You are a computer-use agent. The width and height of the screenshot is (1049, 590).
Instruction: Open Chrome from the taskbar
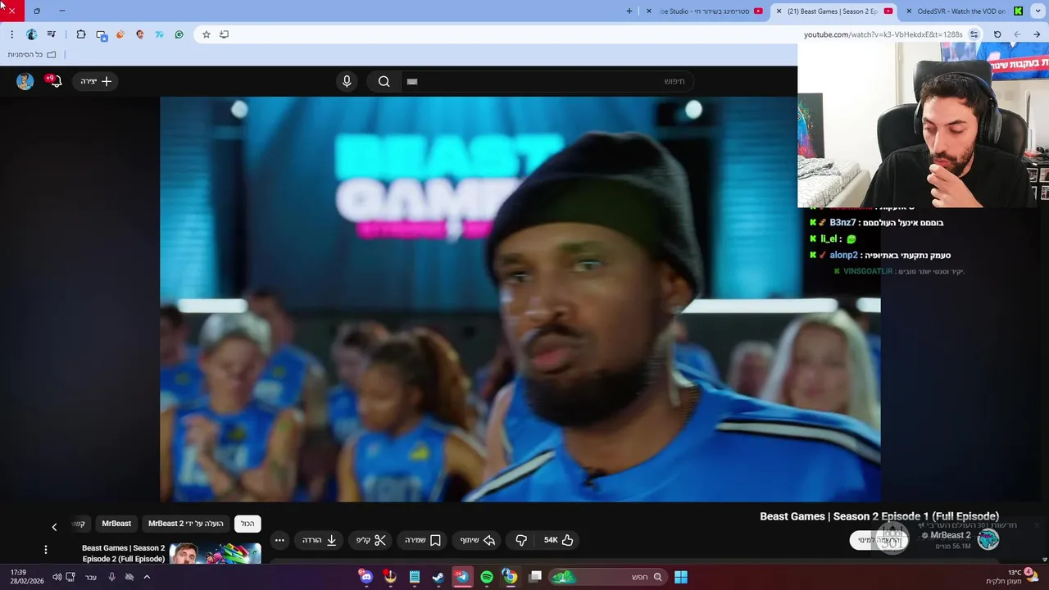[510, 577]
